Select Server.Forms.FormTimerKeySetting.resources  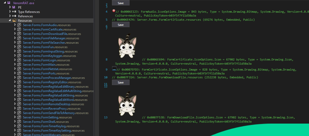pos(54,131)
